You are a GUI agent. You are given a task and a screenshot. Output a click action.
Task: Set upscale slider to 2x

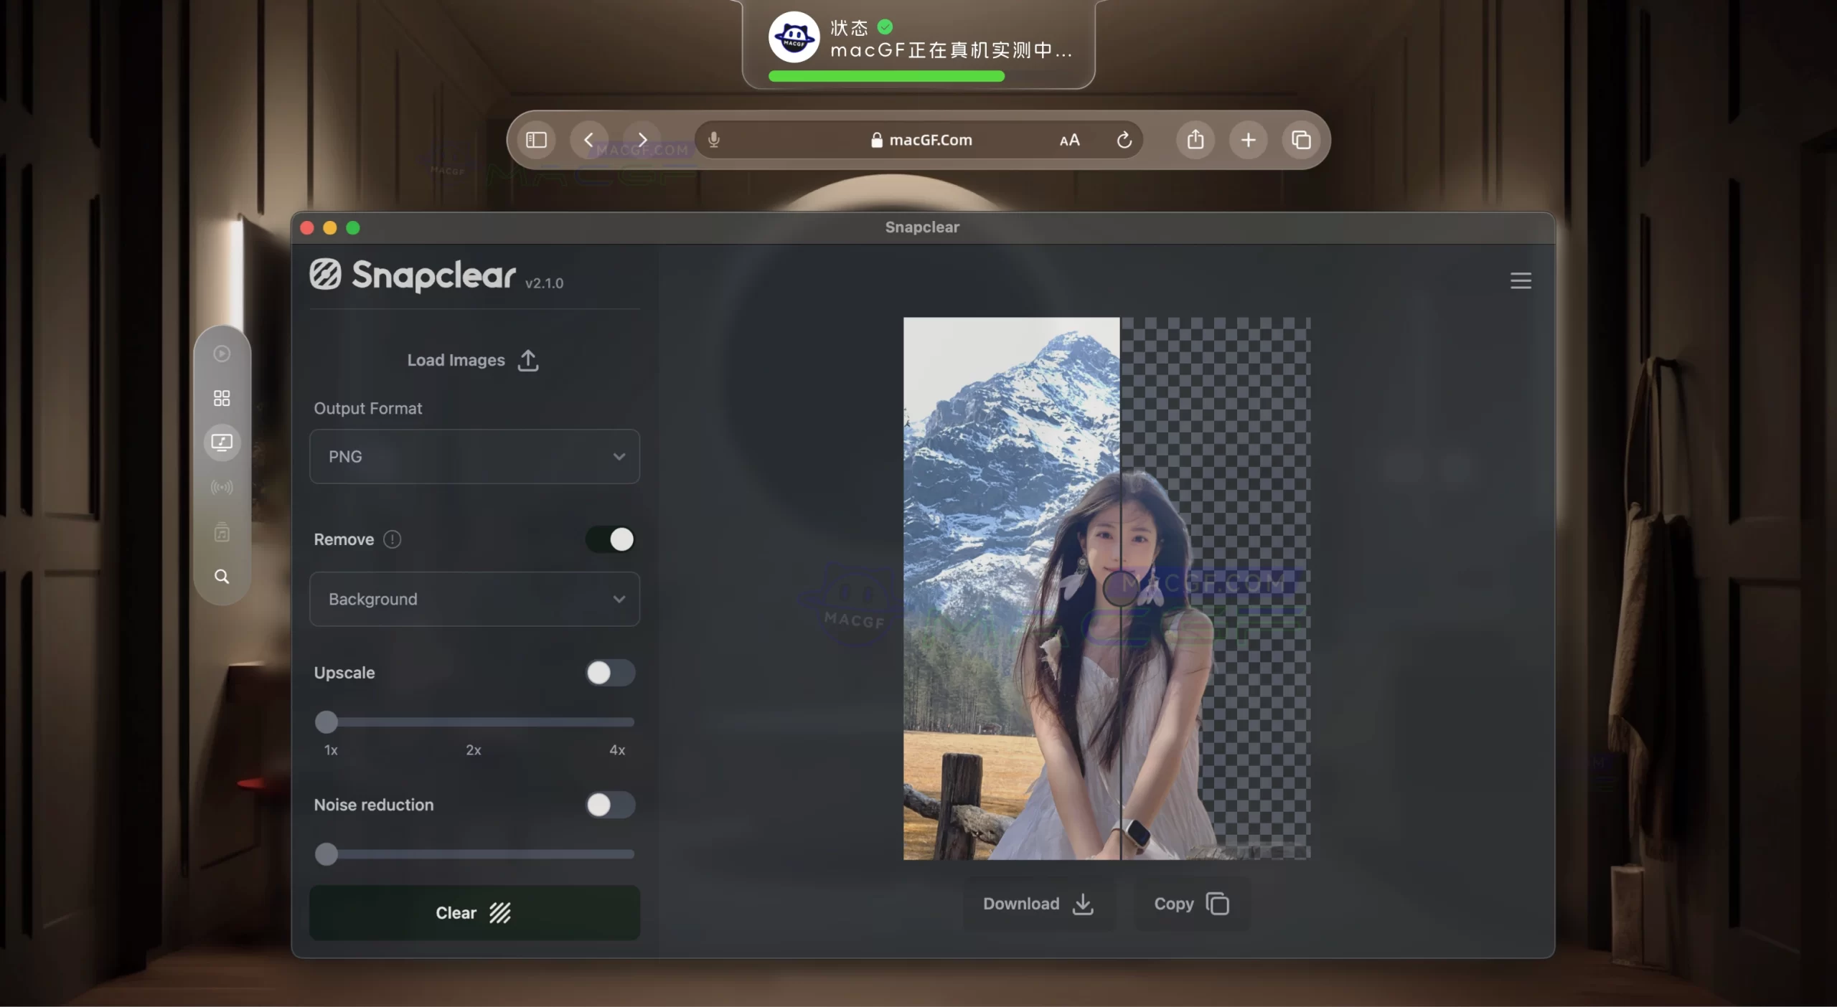pos(474,722)
